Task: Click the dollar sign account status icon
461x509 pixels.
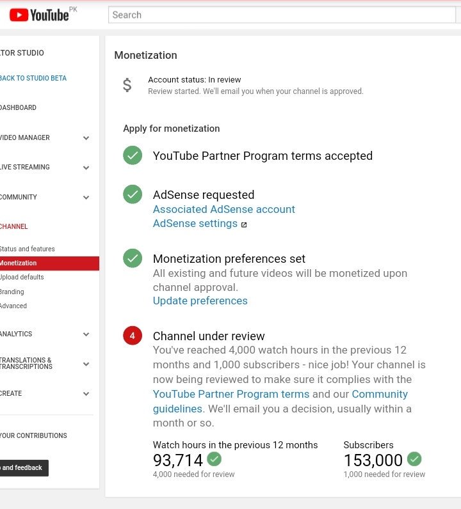Action: coord(127,85)
